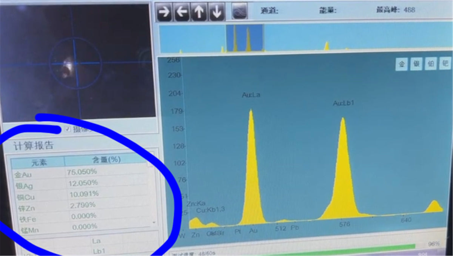The height and width of the screenshot is (256, 453).
Task: Click the Au:Lb1 peak label
Action: tap(343, 103)
